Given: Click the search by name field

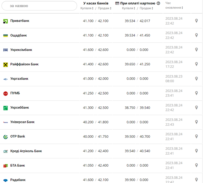Looking at the screenshot, I should click(39, 6).
